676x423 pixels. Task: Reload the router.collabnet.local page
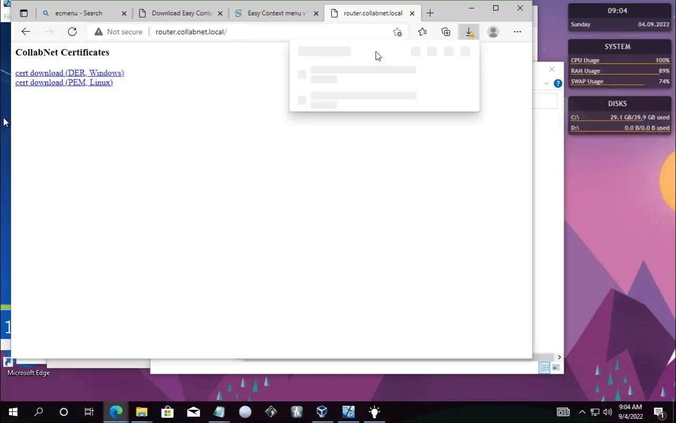click(72, 32)
